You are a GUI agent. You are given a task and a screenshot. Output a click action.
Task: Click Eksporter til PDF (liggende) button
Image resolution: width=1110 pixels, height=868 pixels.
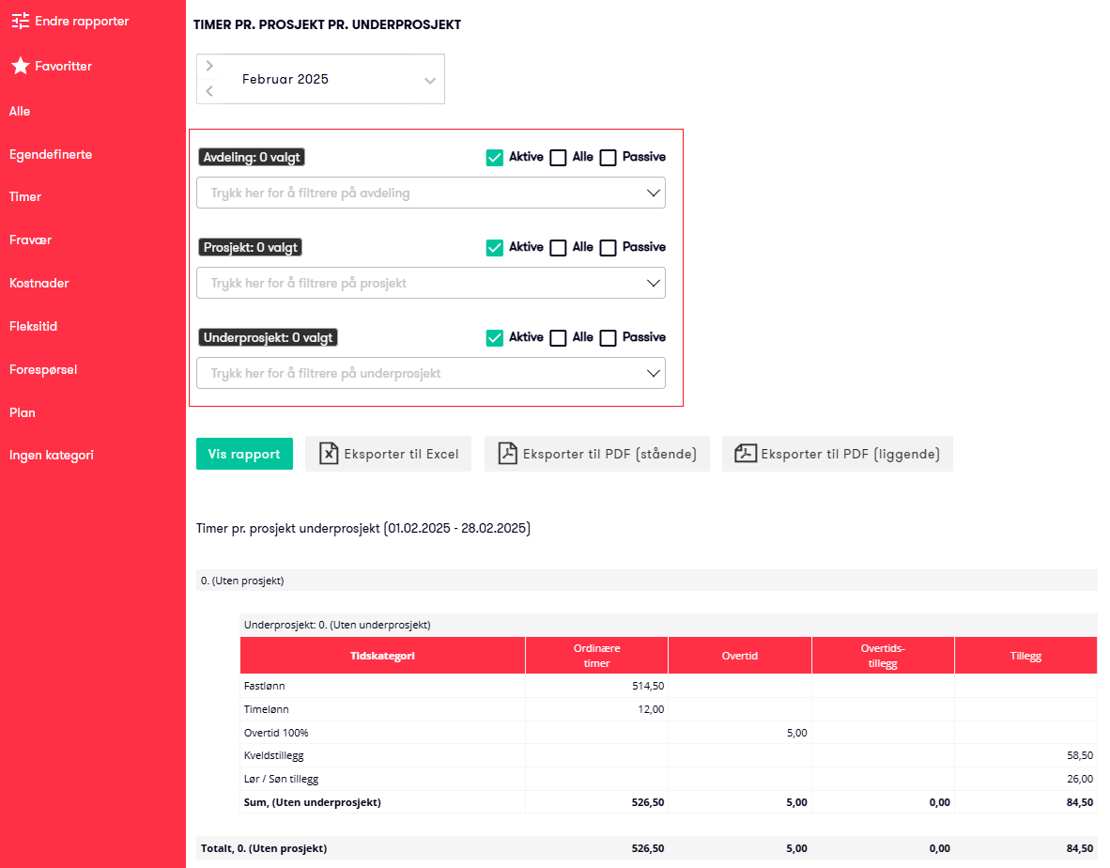point(838,454)
